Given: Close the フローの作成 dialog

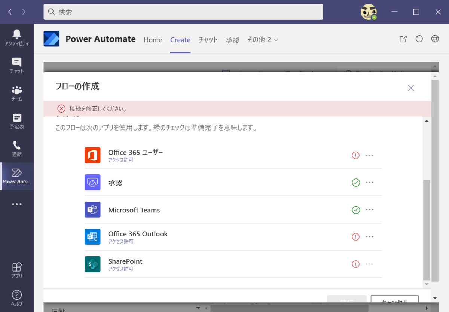Looking at the screenshot, I should click(411, 88).
